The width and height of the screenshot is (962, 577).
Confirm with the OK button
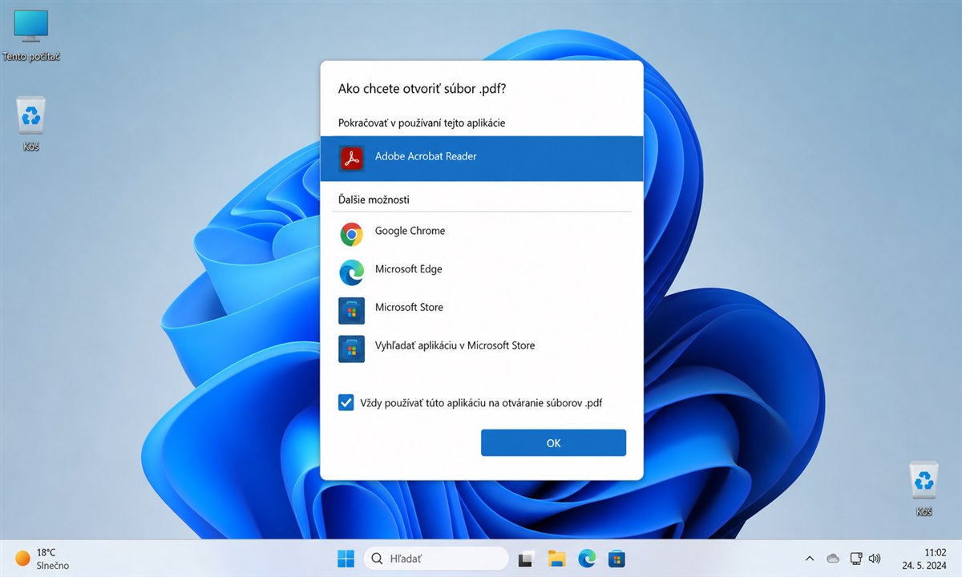tap(553, 443)
